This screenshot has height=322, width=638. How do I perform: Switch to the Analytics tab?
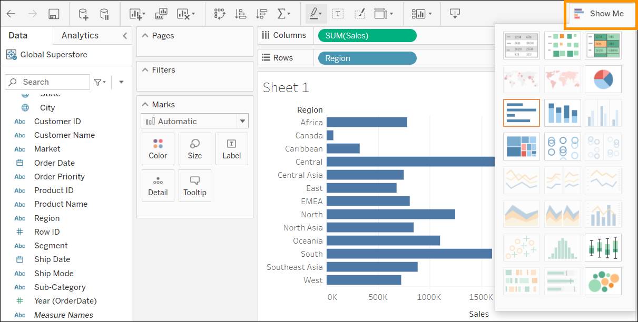click(80, 35)
